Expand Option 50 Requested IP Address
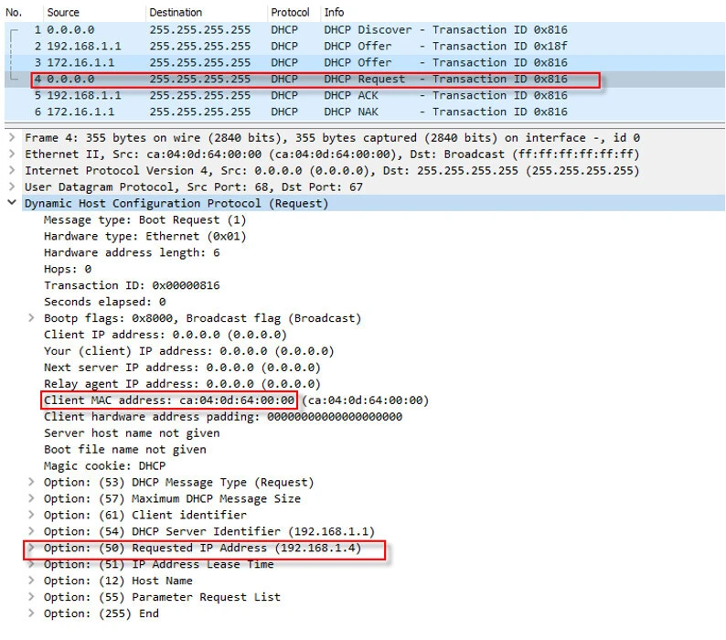Image resolution: width=726 pixels, height=640 pixels. [x=32, y=549]
